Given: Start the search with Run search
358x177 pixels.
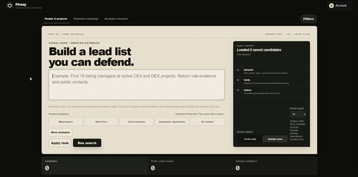Looking at the screenshot, I should [x=87, y=143].
